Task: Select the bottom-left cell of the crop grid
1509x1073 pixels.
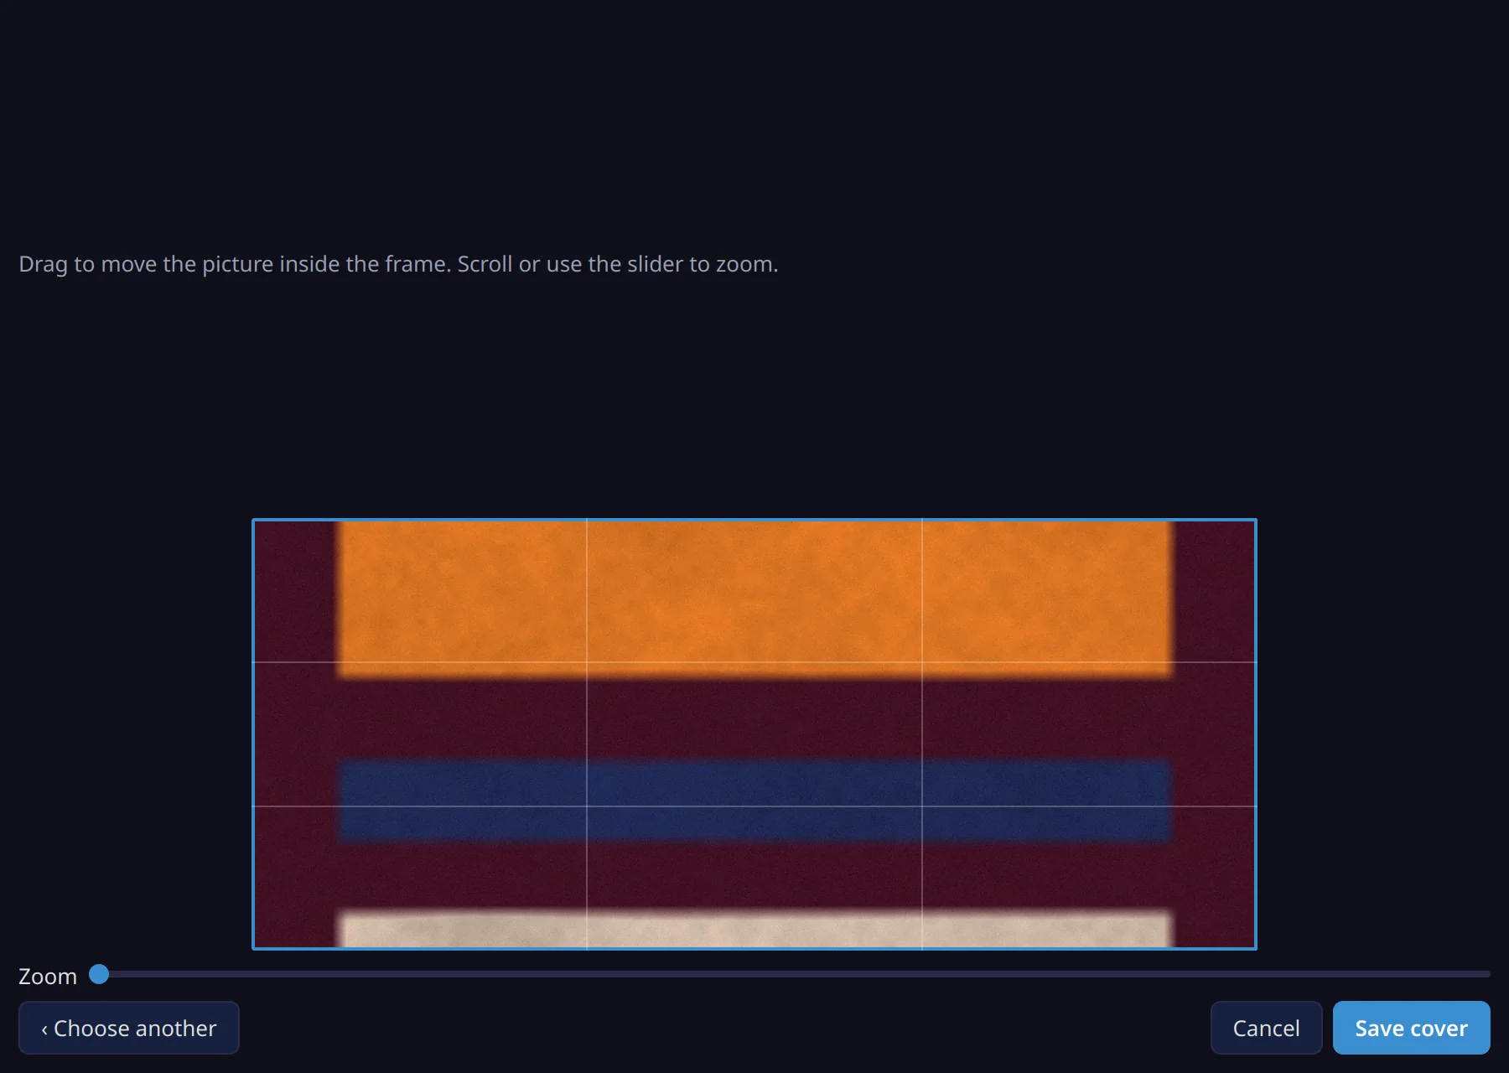Action: point(420,877)
